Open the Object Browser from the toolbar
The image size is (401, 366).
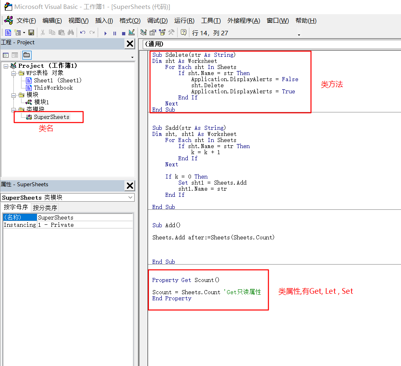click(161, 33)
